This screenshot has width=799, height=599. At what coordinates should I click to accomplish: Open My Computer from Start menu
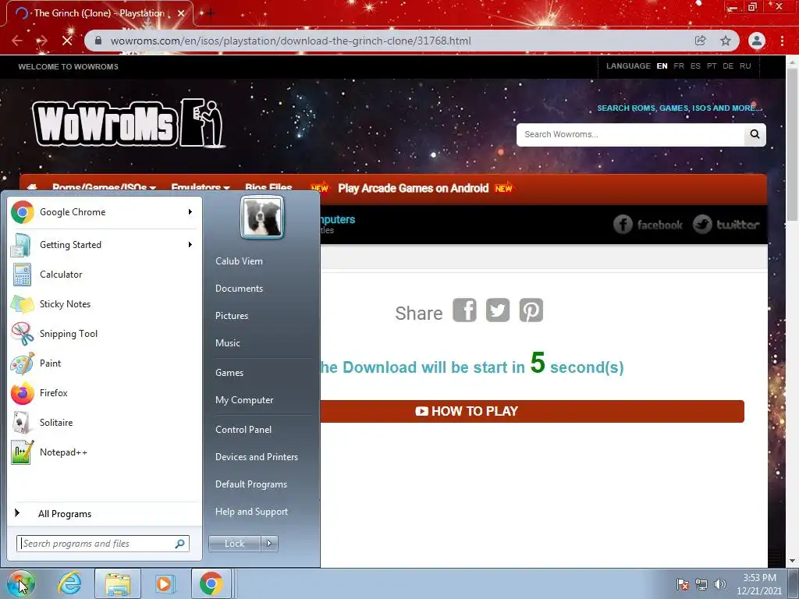[x=244, y=400]
